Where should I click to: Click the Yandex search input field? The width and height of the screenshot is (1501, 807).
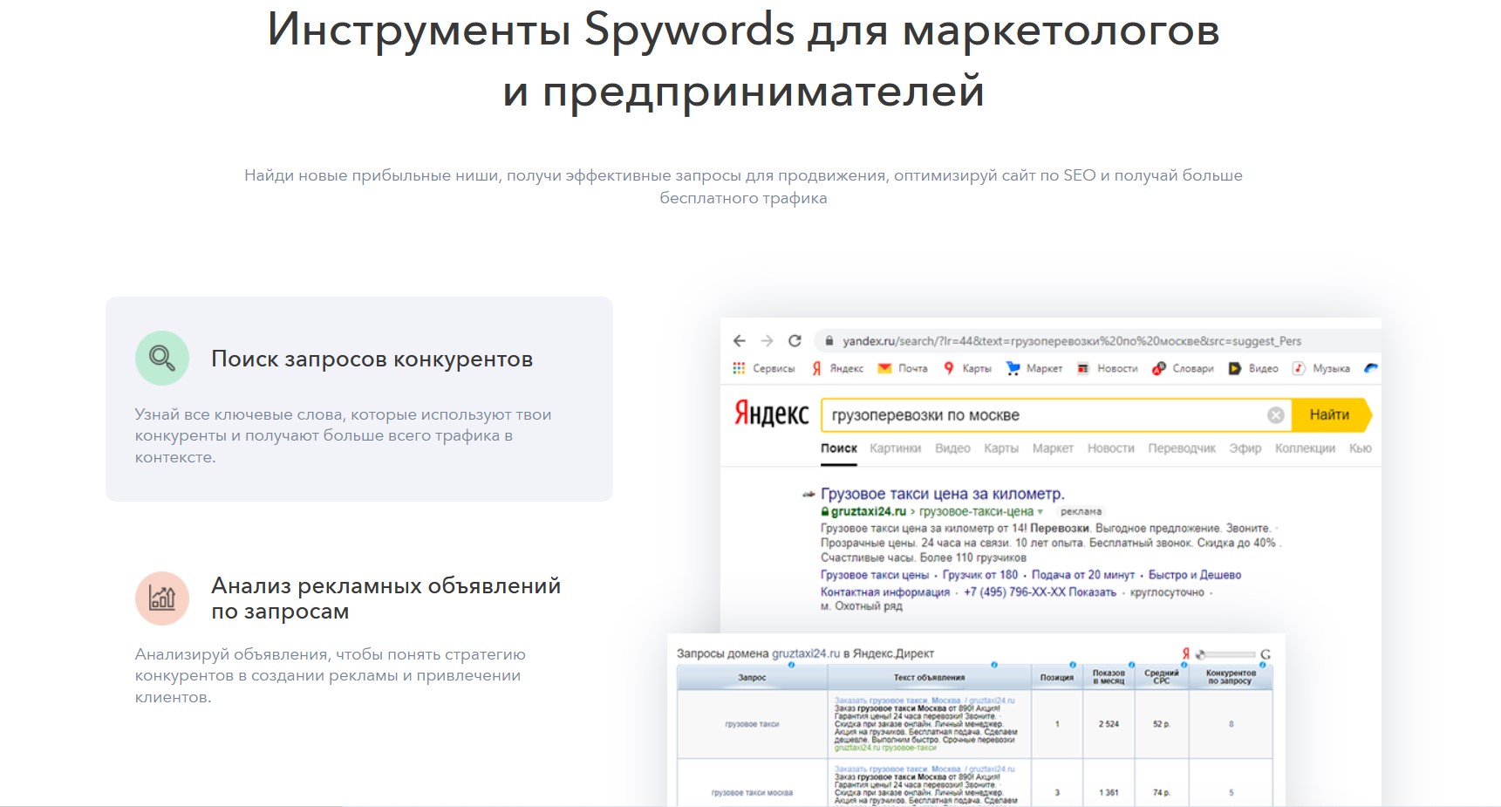1042,415
